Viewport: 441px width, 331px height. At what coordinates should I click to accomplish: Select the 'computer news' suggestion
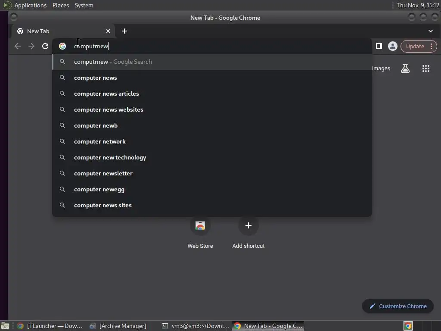(212, 78)
